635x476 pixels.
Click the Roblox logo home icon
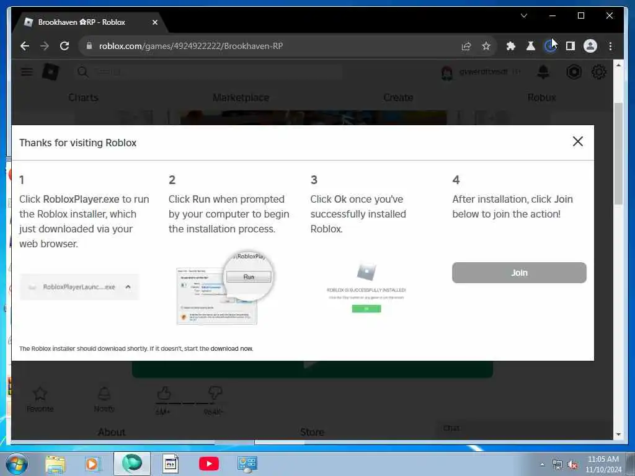(51, 72)
